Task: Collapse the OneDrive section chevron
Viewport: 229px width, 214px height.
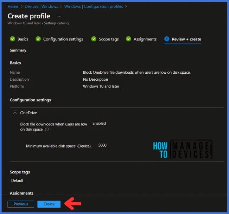Action: pyautogui.click(x=15, y=113)
